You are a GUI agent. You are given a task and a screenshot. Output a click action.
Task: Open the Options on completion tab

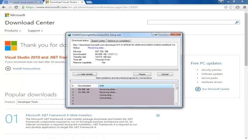[119, 41]
